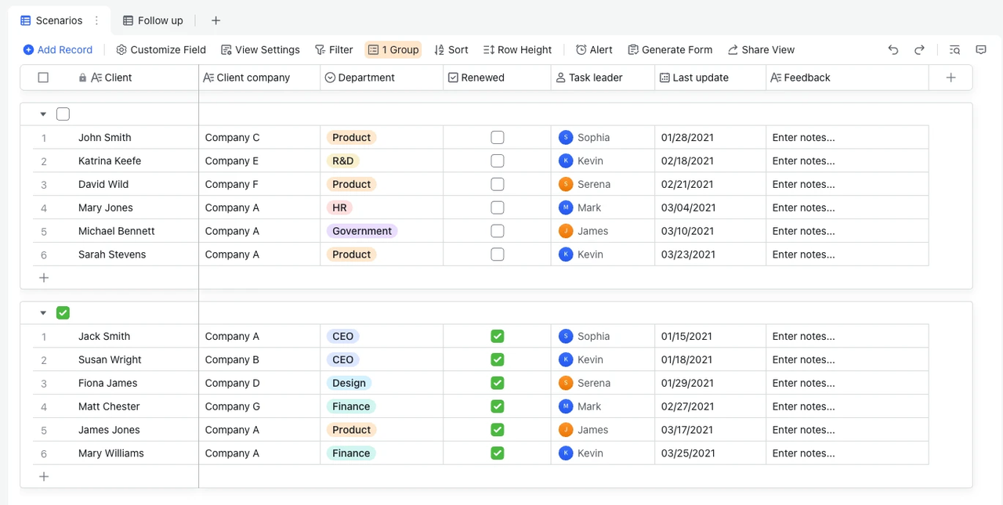Switch to the Follow up tab
The image size is (1003, 505).
153,20
